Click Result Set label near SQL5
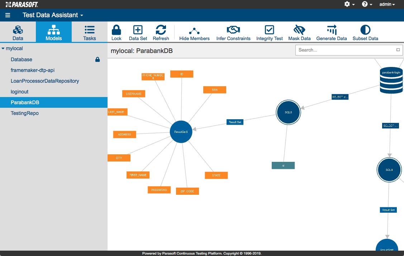This screenshot has width=404, height=256. click(235, 122)
